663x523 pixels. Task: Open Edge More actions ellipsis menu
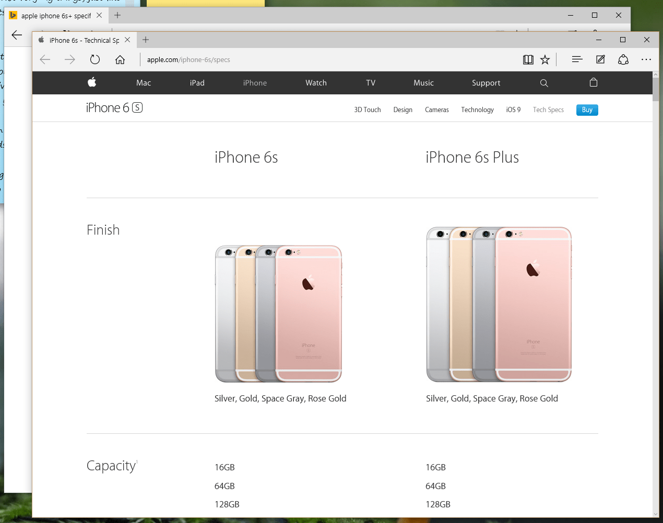[646, 59]
